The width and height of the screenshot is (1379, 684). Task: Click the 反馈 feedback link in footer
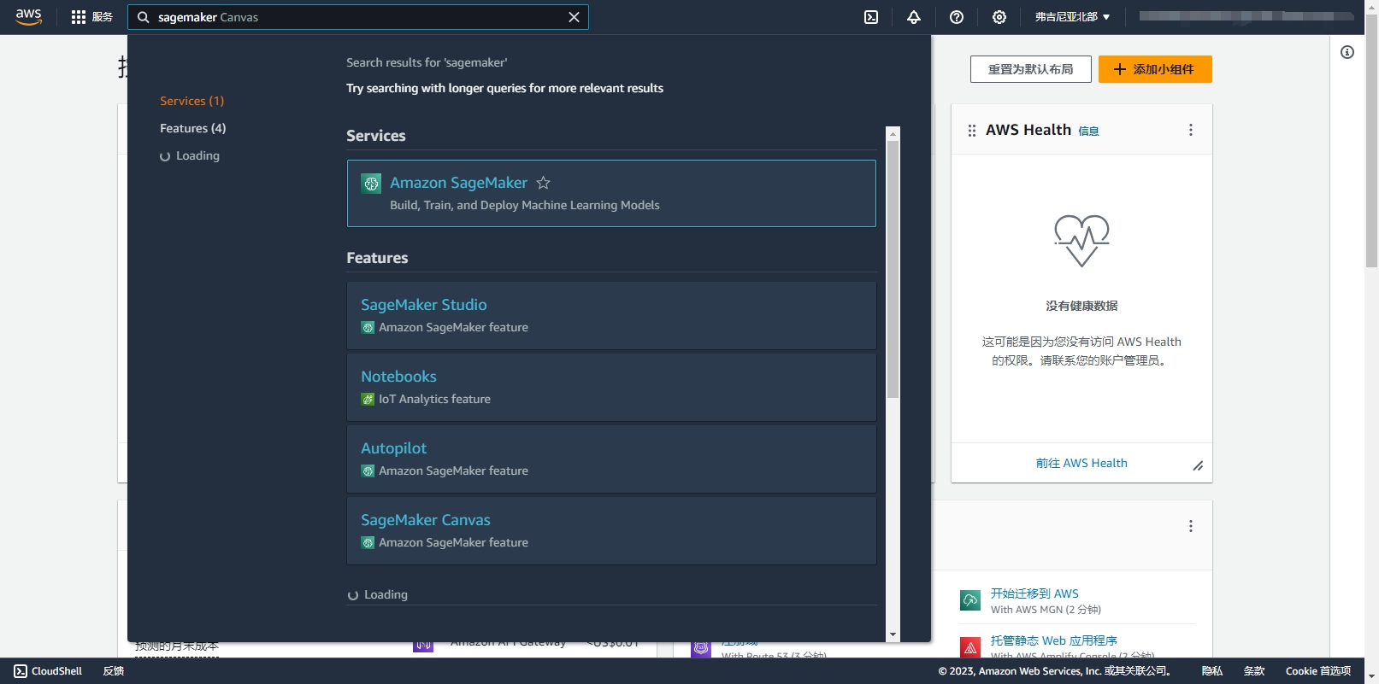[x=114, y=671]
